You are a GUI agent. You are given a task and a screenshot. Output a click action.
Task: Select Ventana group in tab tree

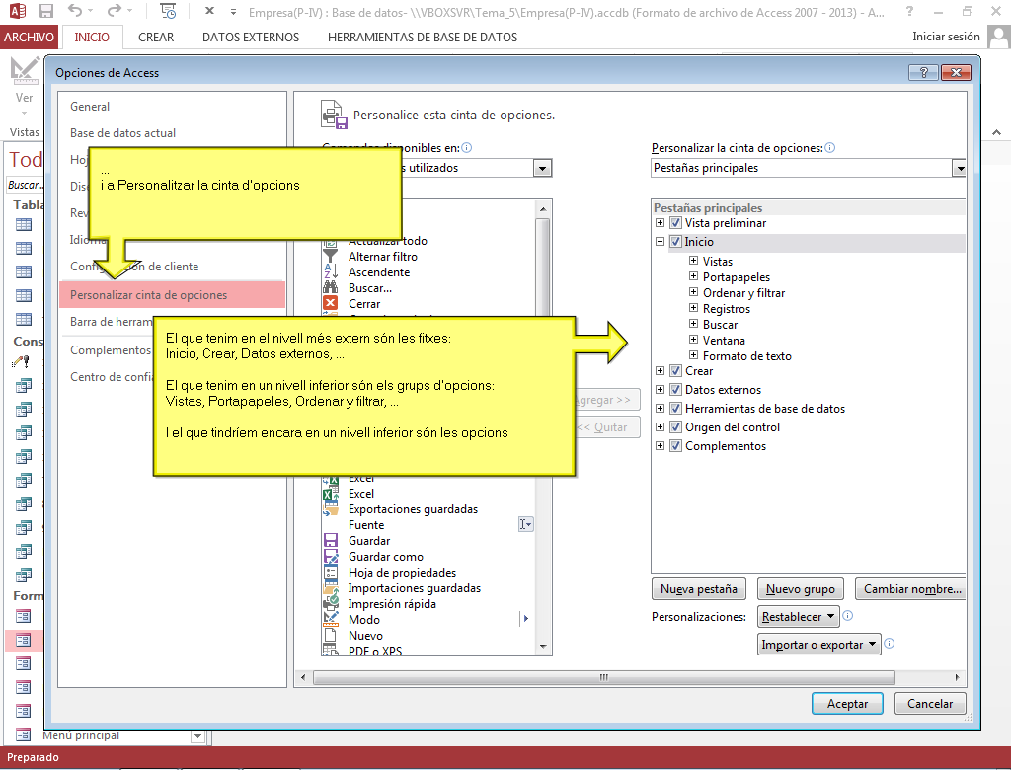point(724,340)
